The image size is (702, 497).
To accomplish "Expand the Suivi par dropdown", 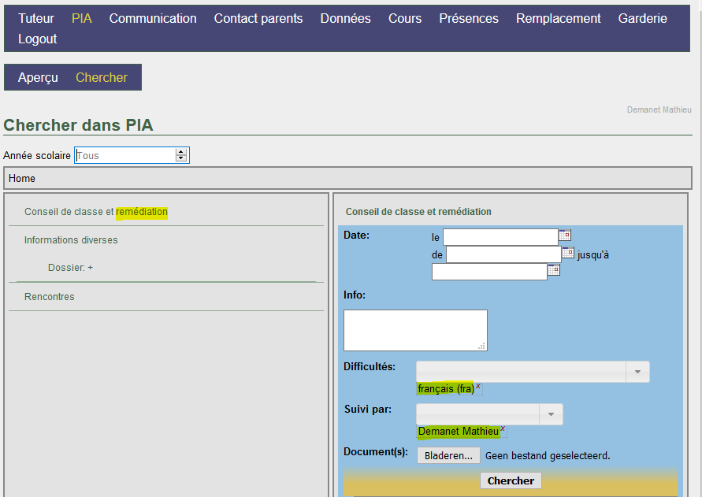I will pos(550,414).
